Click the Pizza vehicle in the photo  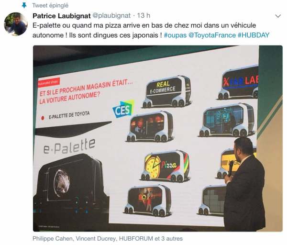(165, 166)
